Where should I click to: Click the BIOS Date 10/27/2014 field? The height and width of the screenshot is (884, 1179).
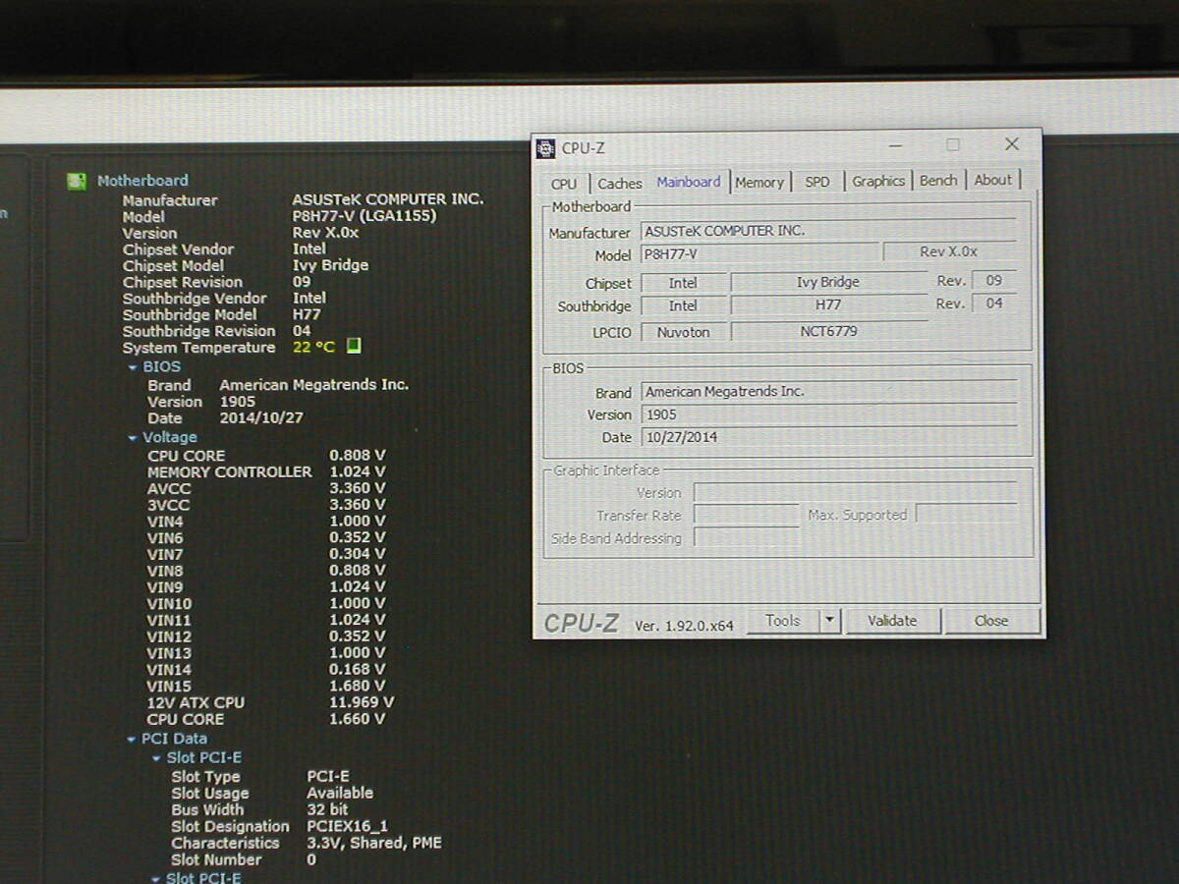(828, 437)
